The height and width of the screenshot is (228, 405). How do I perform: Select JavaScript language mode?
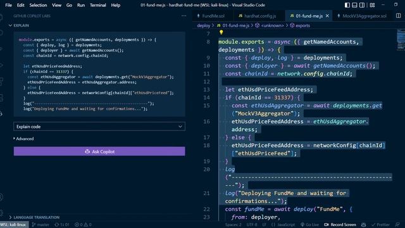283,224
